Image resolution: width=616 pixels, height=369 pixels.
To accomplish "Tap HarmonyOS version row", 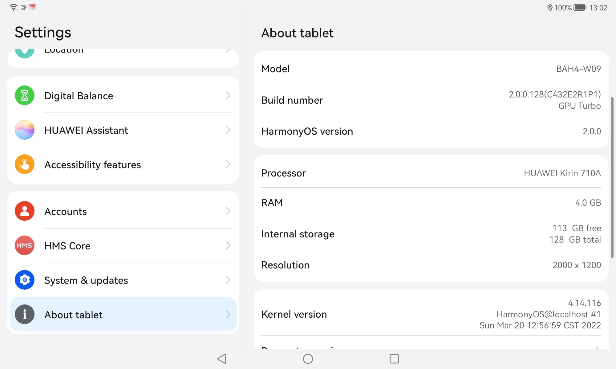I will (431, 131).
